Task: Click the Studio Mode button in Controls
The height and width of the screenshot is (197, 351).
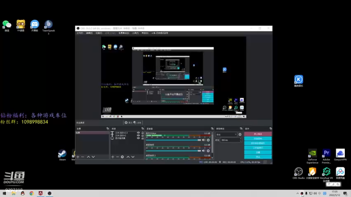Action: pos(258,148)
